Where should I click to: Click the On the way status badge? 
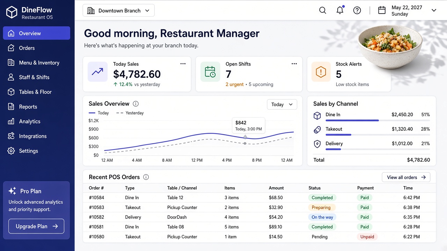[322, 217]
